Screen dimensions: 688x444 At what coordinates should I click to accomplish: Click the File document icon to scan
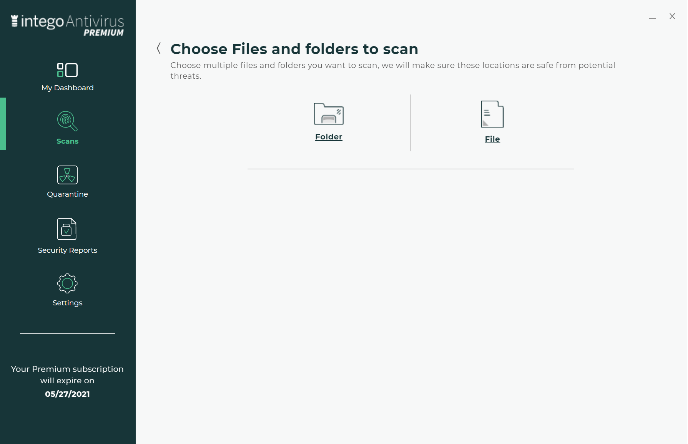click(x=492, y=114)
